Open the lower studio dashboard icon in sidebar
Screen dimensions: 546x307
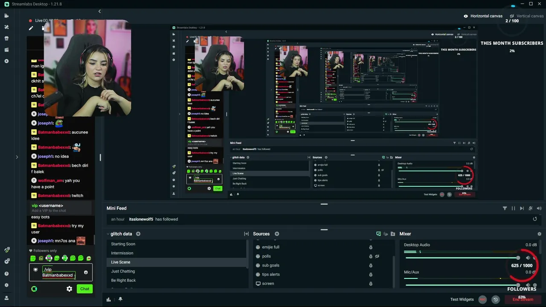pos(6,261)
